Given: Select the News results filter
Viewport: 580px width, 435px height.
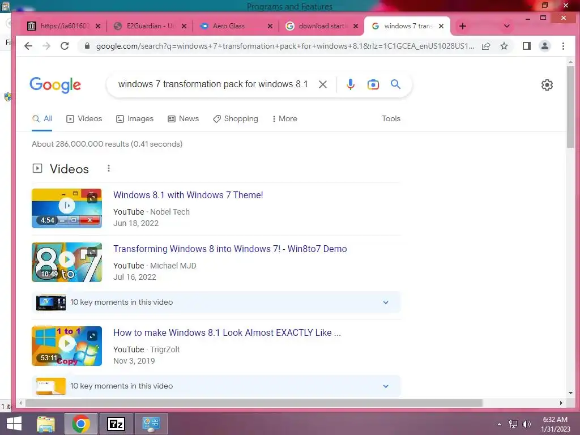Looking at the screenshot, I should 183,119.
